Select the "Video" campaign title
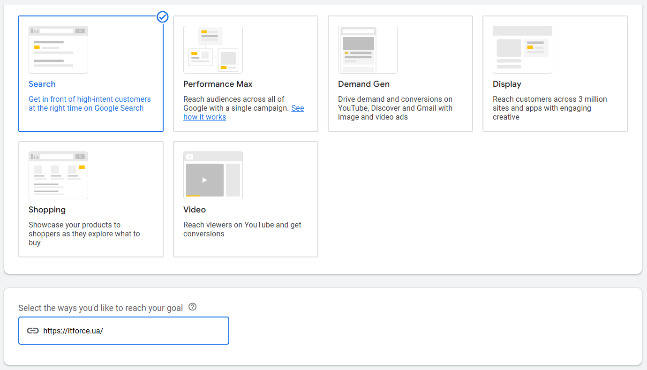 195,210
